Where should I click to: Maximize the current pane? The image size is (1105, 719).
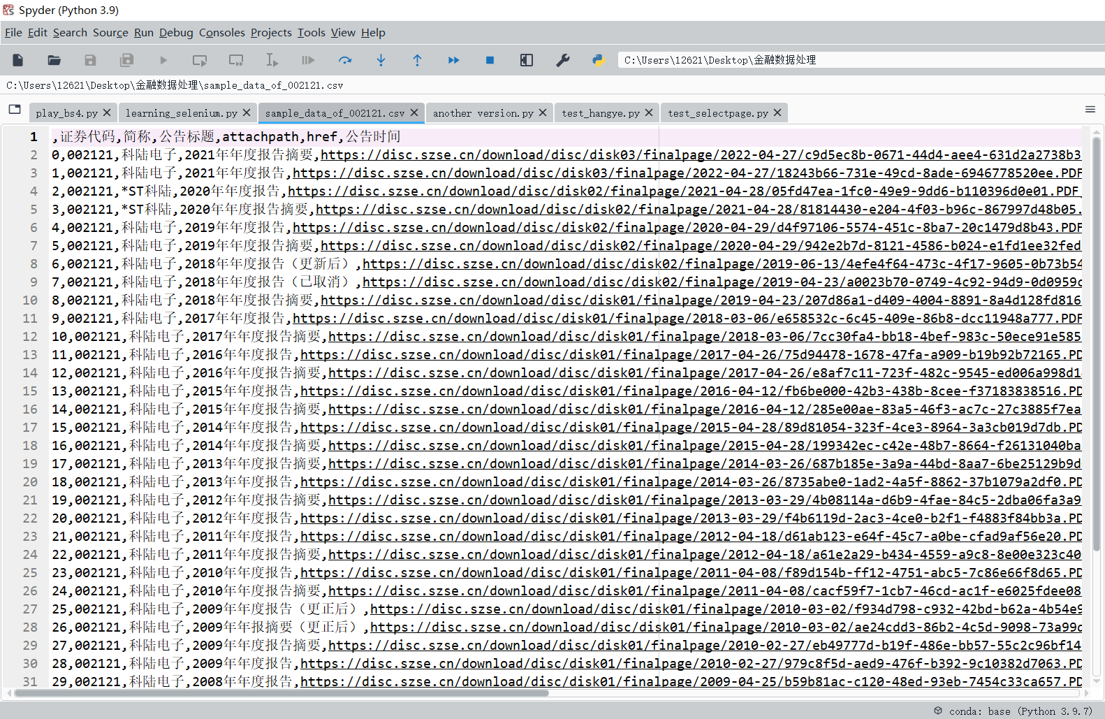click(x=527, y=60)
